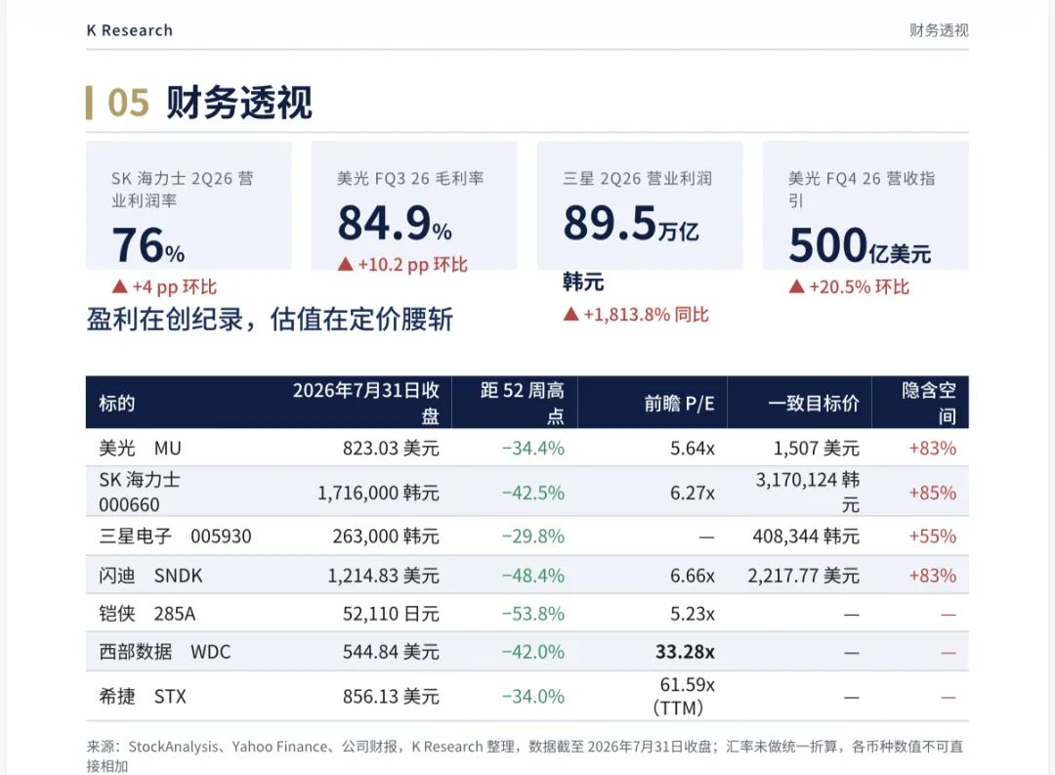1055x775 pixels.
Task: Click the 西部数据 WDC row name
Action: tap(165, 652)
